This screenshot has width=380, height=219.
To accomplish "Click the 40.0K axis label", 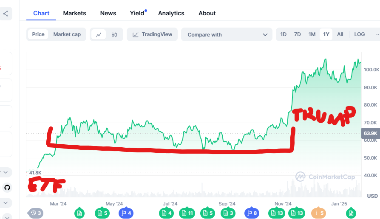I will click(x=371, y=175).
